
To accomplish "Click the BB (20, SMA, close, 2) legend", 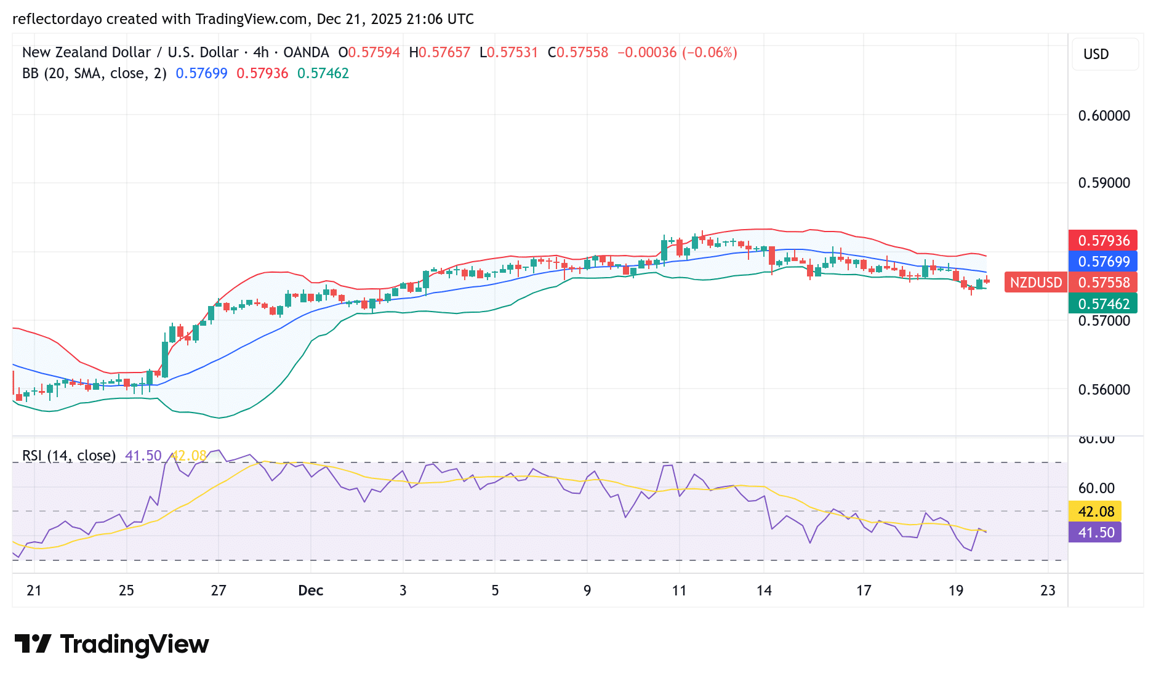I will 94,73.
